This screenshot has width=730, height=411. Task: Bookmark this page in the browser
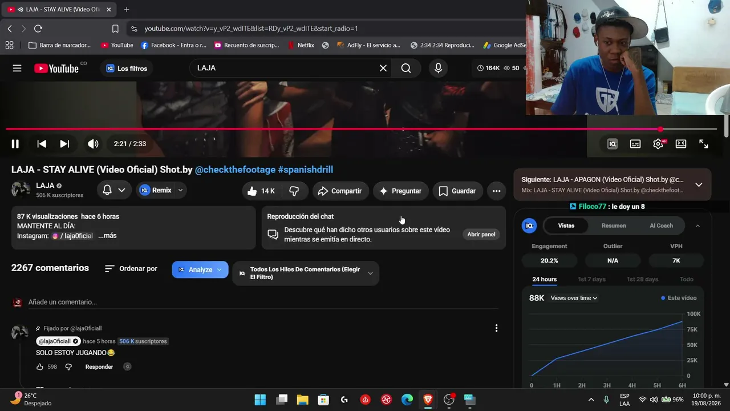[115, 29]
